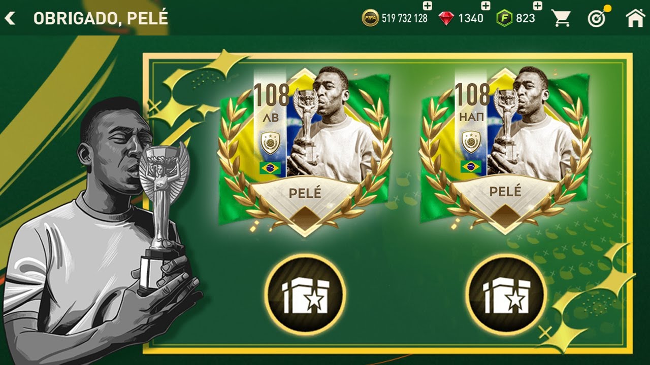The image size is (650, 365).
Task: Tap the red gem currency icon
Action: coord(446,19)
